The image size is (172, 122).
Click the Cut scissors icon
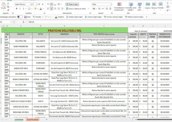pos(8,4)
